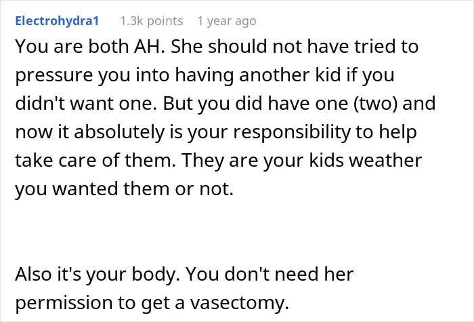Click the text 'Also it's your body'
Image resolution: width=474 pixels, height=322 pixels.
click(97, 275)
